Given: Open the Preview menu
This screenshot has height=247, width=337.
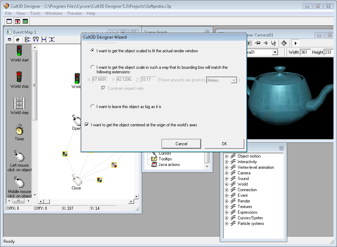Looking at the screenshot, I should click(74, 13).
